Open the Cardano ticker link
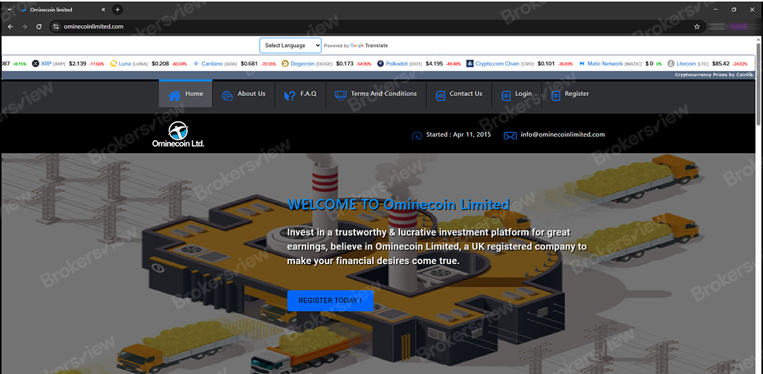Viewport: 763px width, 374px height. 212,64
